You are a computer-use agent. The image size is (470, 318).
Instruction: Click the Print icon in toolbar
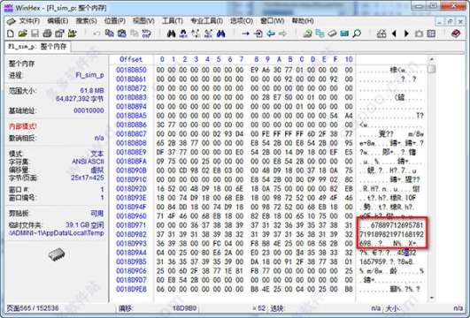pyautogui.click(x=47, y=34)
